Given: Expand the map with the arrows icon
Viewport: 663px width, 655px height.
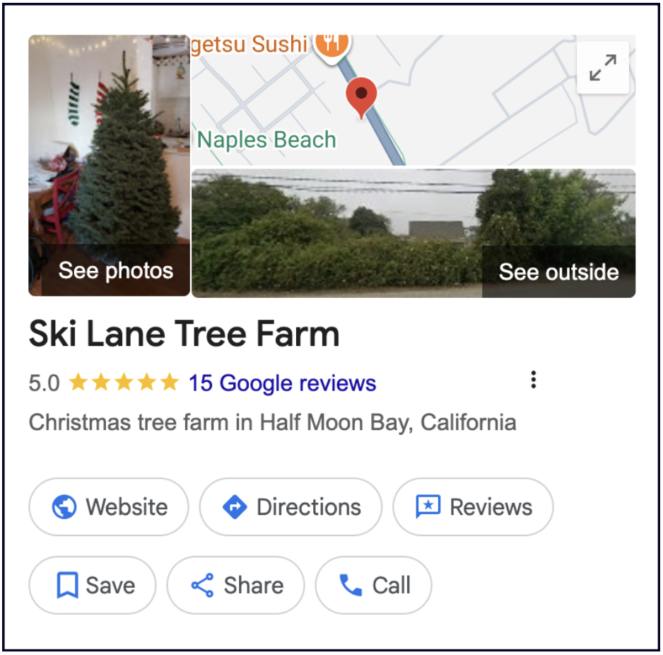Looking at the screenshot, I should [x=602, y=68].
